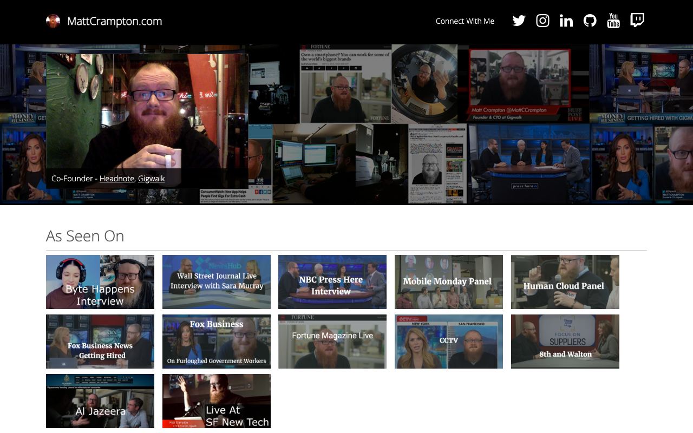Open NBC Press Here Interview thumbnail
693x433 pixels.
(332, 282)
